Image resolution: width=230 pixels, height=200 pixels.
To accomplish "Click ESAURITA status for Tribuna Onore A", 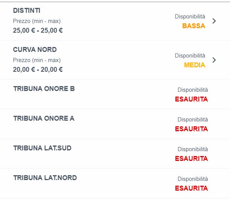I will [191, 129].
